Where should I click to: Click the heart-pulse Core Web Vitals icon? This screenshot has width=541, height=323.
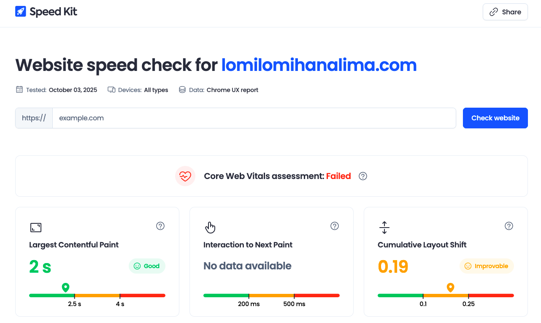(x=185, y=176)
